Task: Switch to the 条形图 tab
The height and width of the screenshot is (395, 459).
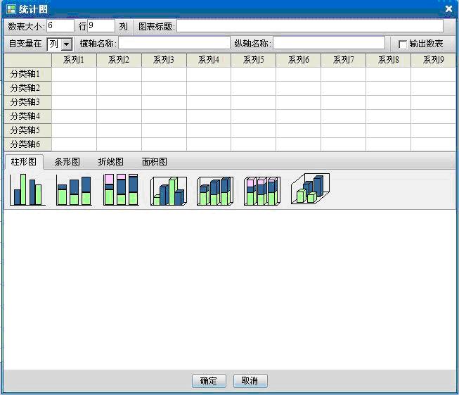Action: [67, 161]
